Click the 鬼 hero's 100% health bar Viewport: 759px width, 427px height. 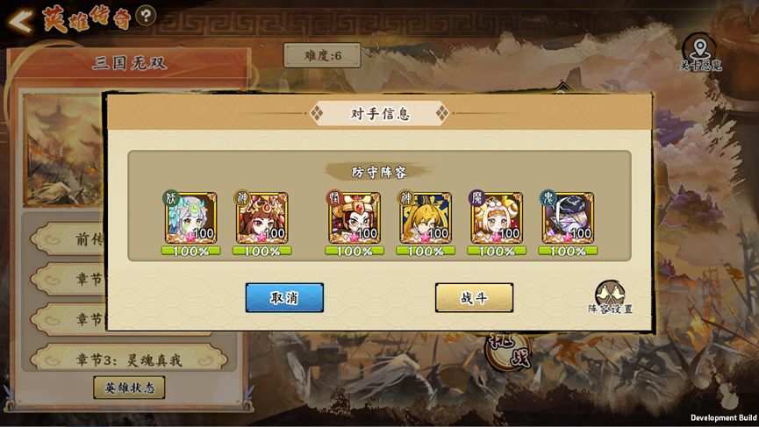click(x=568, y=251)
